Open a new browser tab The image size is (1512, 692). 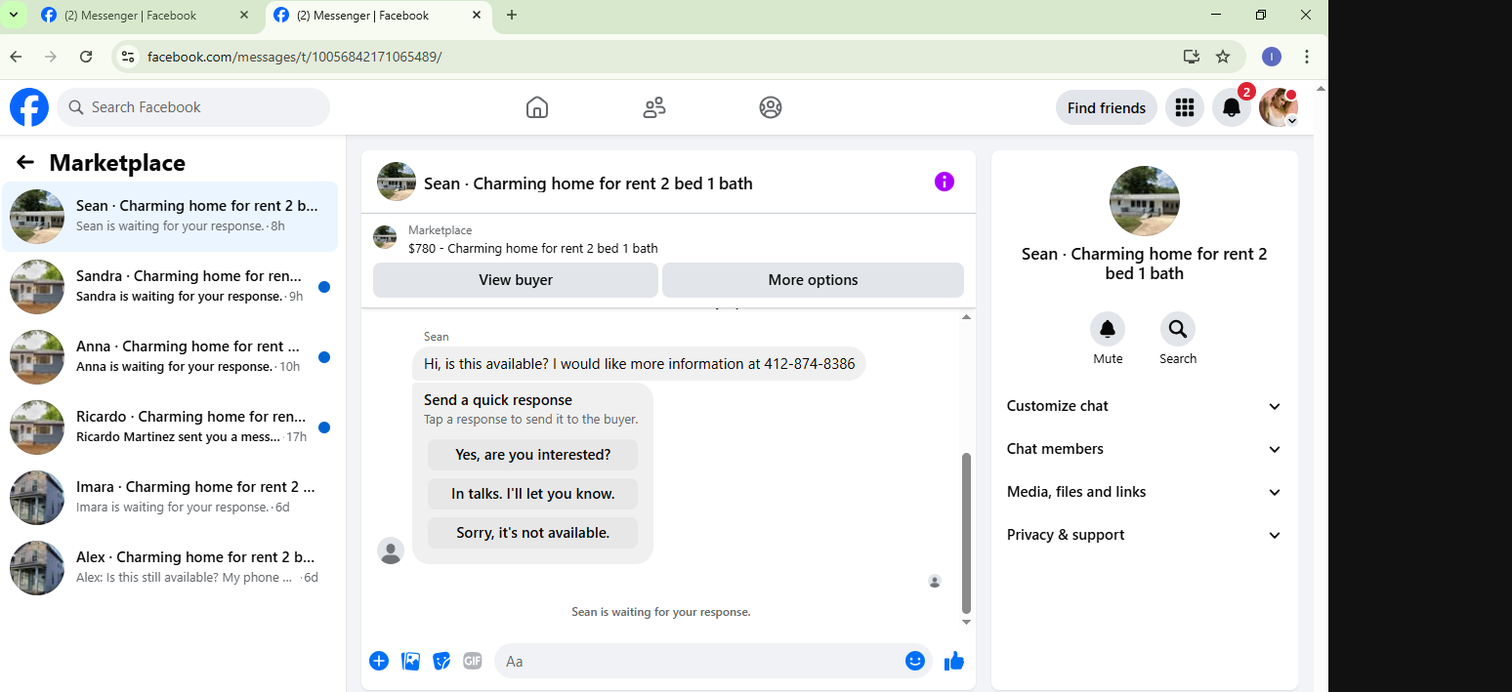pyautogui.click(x=512, y=15)
